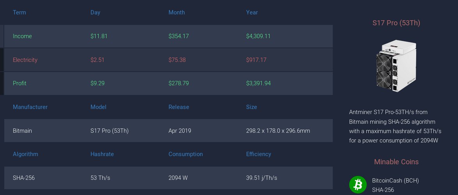Click the Hashrate header label
This screenshot has height=195, width=458.
(x=102, y=154)
